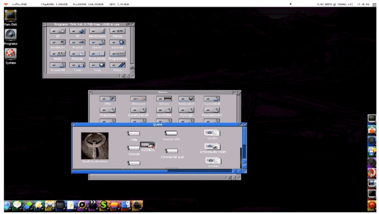Select the Quake window title bar
Screen dimensions: 379x214
(157, 125)
